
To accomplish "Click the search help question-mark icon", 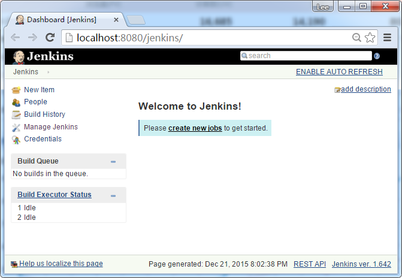I will coord(377,56).
